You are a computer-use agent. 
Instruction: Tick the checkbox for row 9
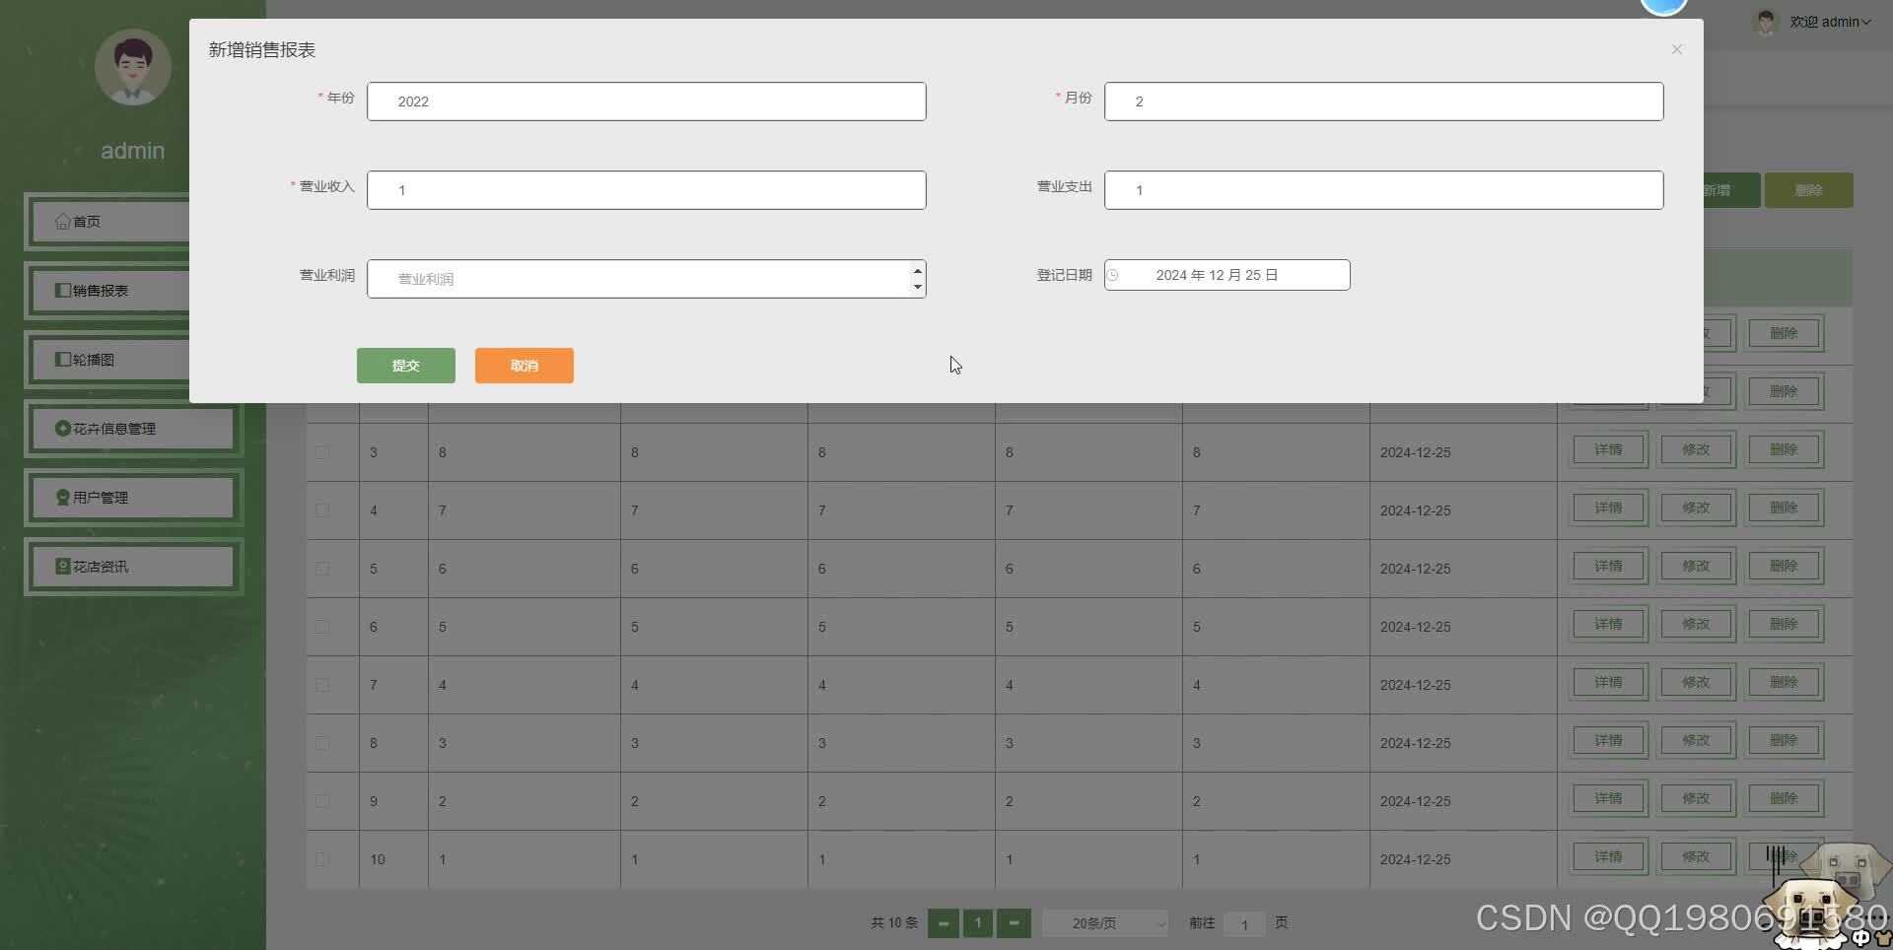[x=322, y=801]
